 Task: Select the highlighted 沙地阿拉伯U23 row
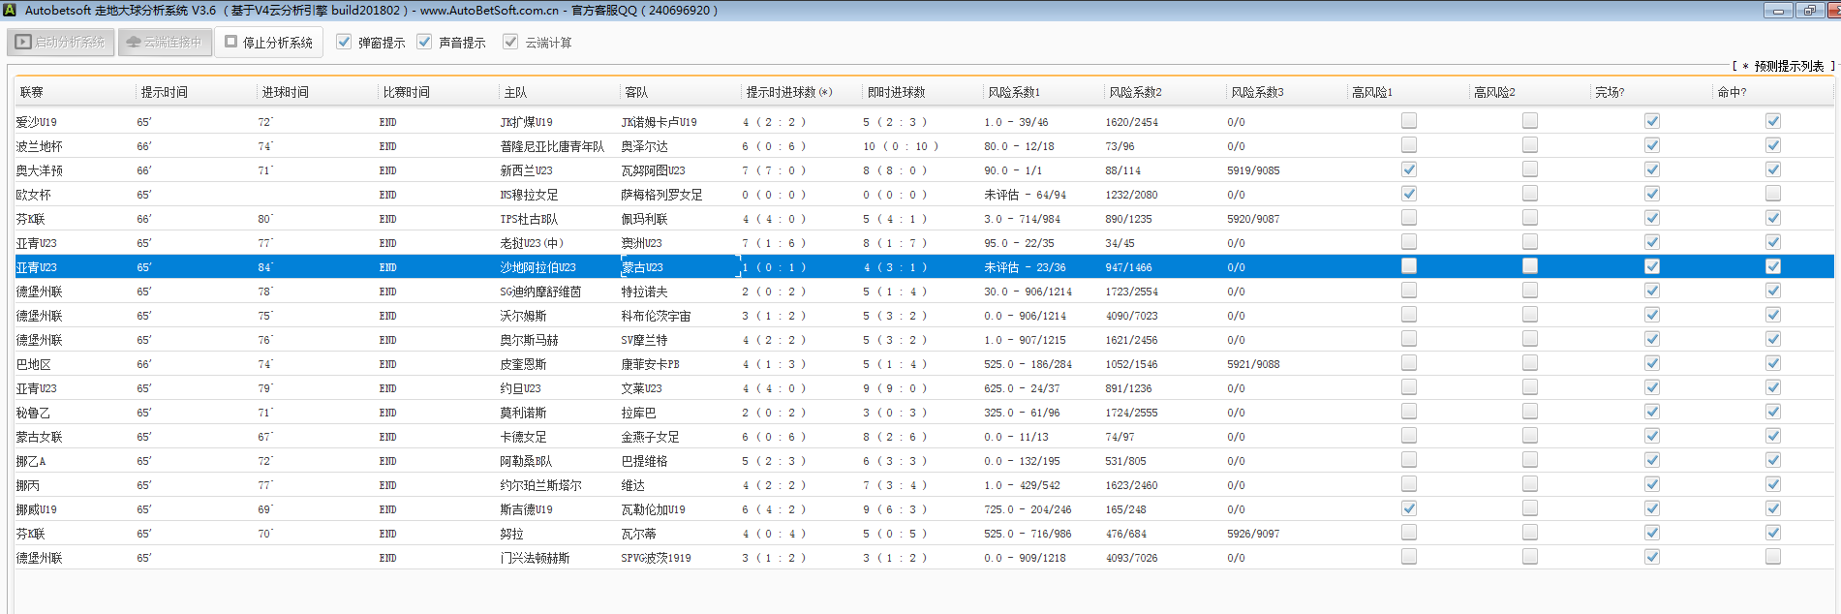point(537,267)
